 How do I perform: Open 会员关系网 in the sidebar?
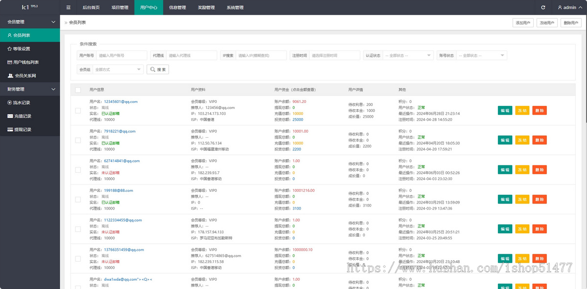30,76
